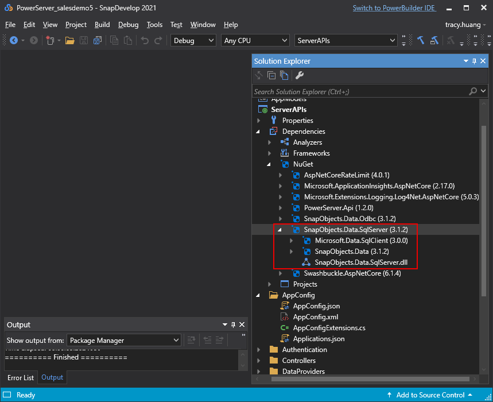Click the Redo toolbar icon
The image size is (493, 402).
click(158, 40)
